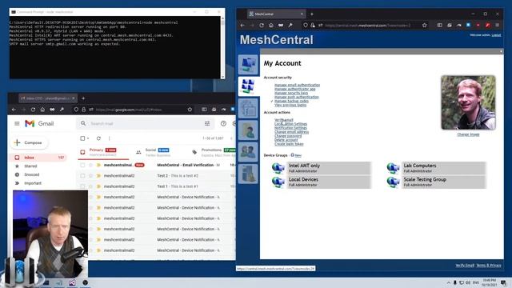Click Local Devices device group icon
This screenshot has height=288, width=512.
point(278,182)
